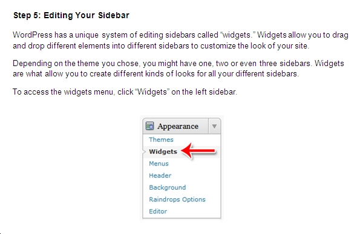Go to the Menus link

pos(159,164)
